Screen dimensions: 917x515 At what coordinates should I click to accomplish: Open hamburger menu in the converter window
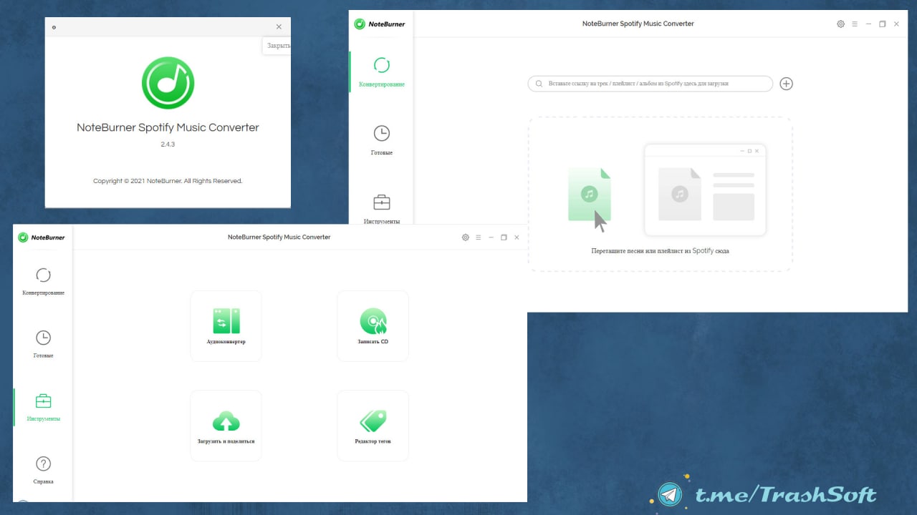[855, 24]
